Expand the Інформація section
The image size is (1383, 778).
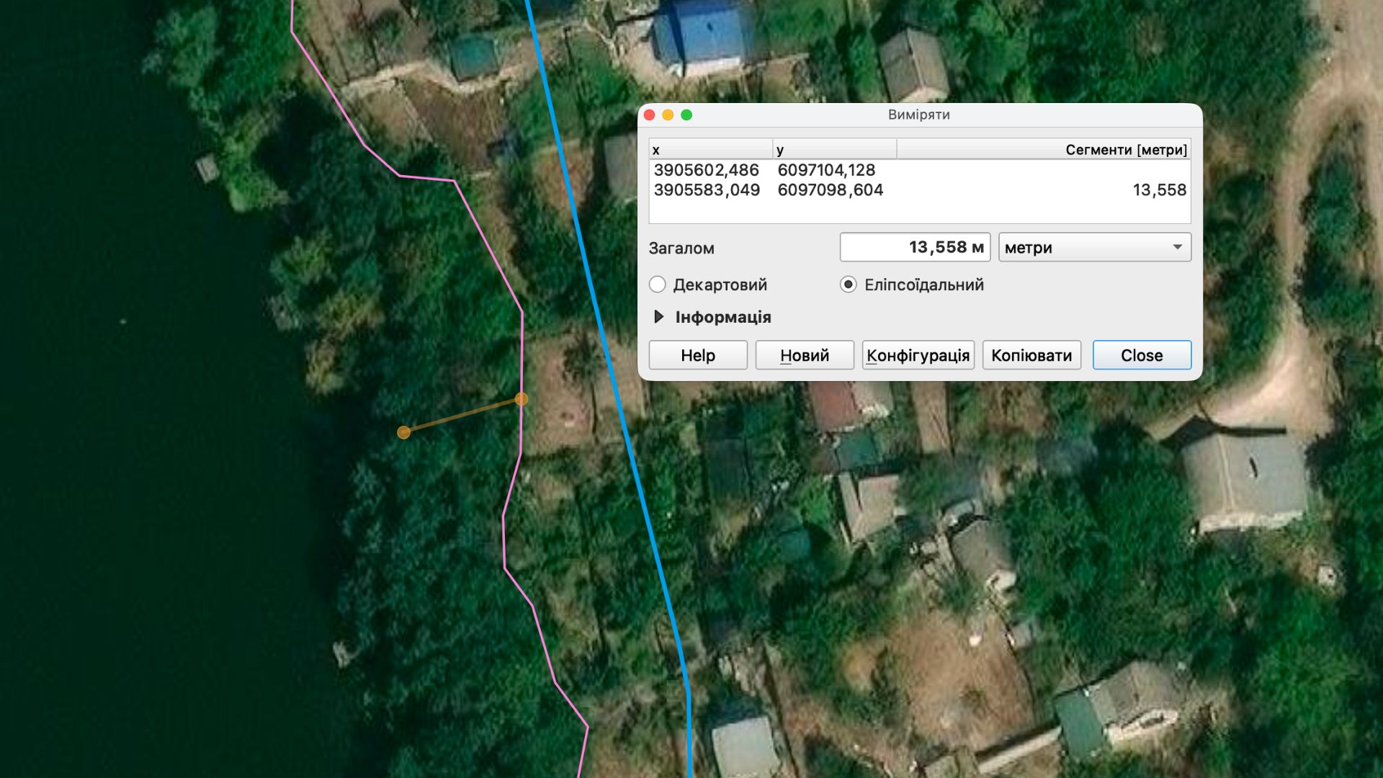tap(658, 317)
